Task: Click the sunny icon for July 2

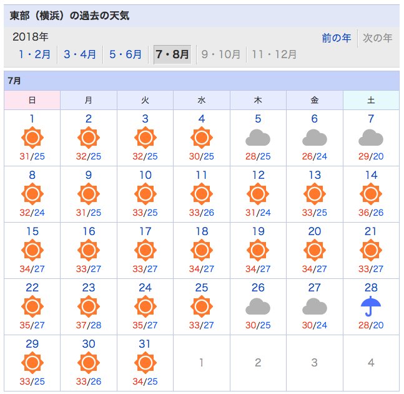Action: tap(89, 138)
